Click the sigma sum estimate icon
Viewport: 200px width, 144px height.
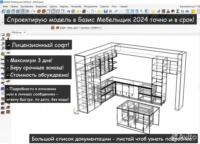click(x=177, y=11)
